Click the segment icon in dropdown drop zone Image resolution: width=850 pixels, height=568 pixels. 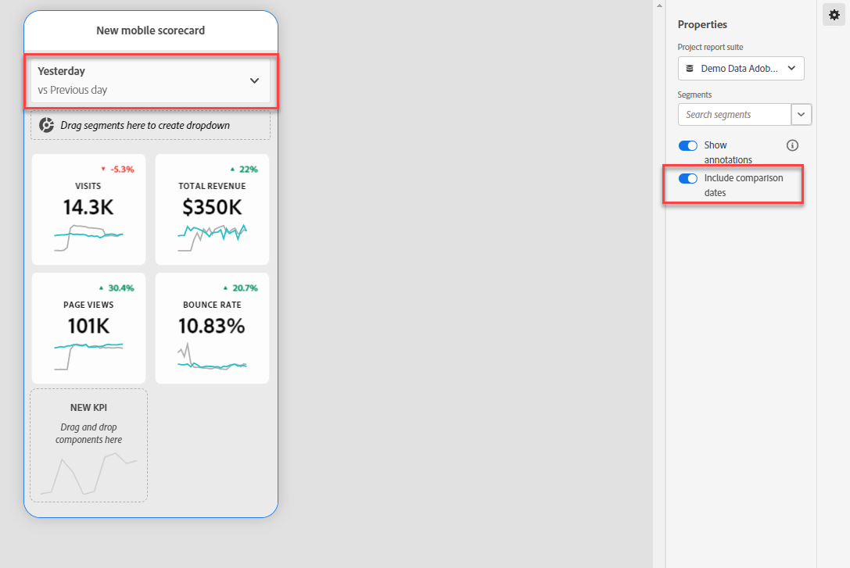pos(47,125)
